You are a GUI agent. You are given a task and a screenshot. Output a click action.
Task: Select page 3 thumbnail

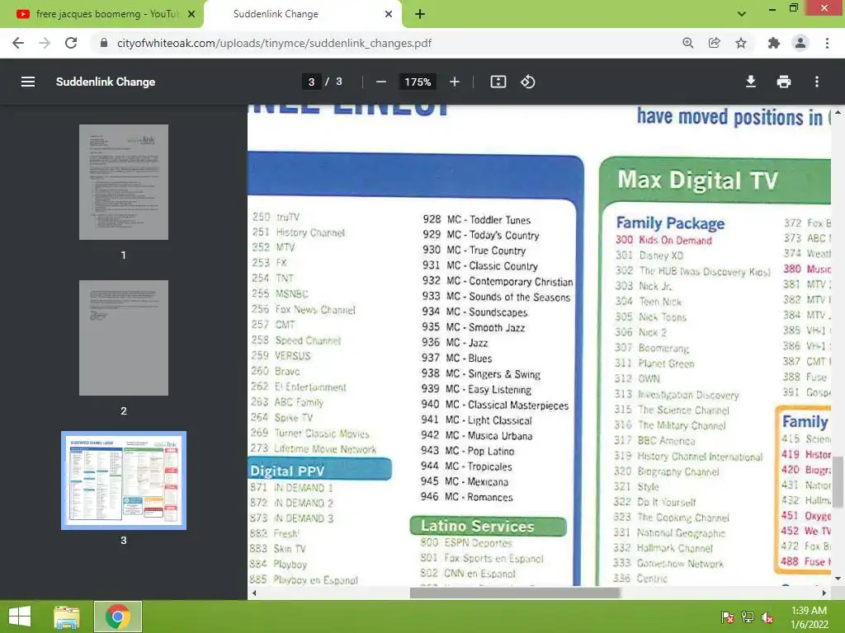click(x=124, y=481)
